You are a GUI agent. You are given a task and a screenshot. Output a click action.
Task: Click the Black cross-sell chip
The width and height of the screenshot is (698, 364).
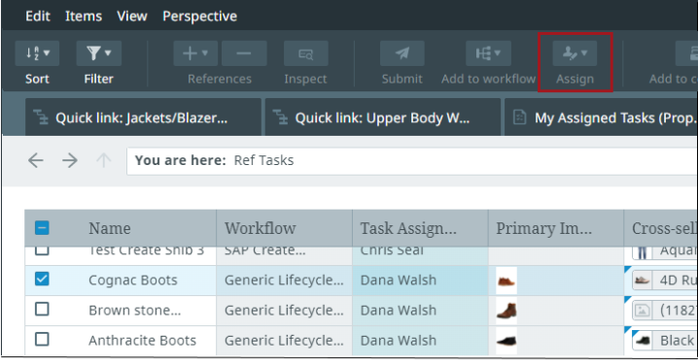[665, 341]
